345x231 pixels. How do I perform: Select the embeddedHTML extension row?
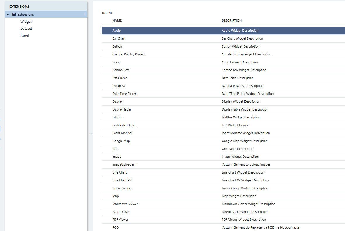coord(124,125)
